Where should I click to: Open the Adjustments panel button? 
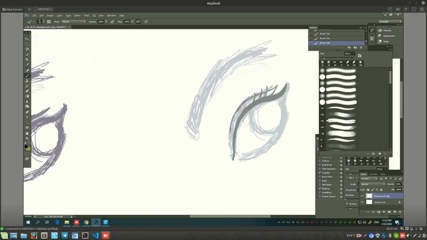pos(386,36)
